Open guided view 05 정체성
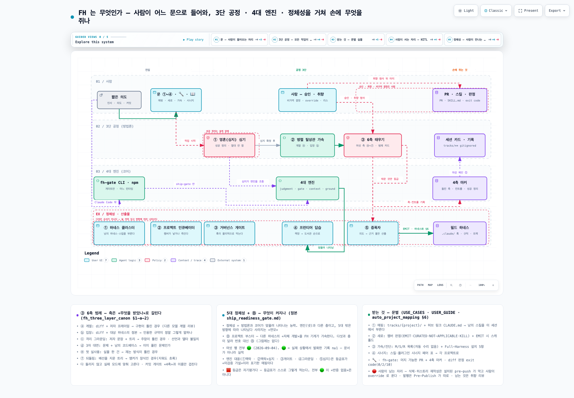 (x=473, y=40)
